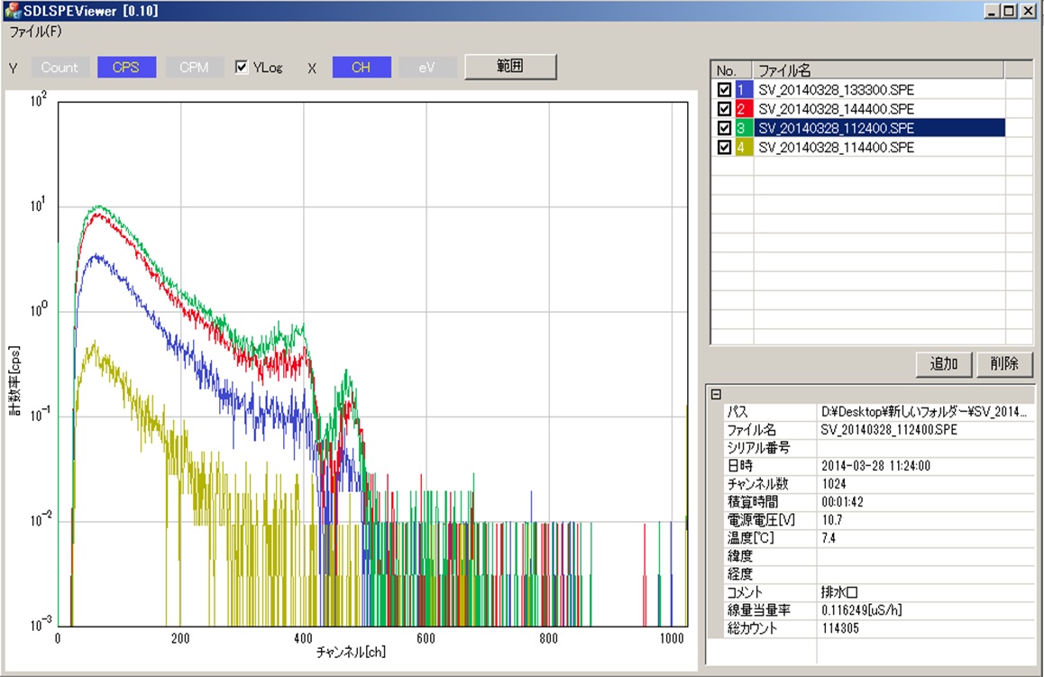Switch Y-axis to CPS mode
Screen dimensions: 1044x677
(x=126, y=68)
